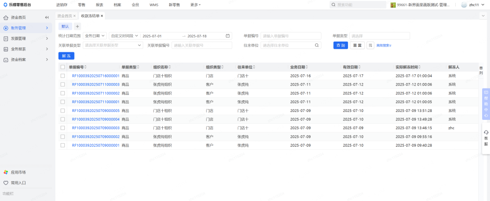Image resolution: width=490 pixels, height=201 pixels.
Task: Open the 客服 customer service icon
Action: [x=486, y=138]
